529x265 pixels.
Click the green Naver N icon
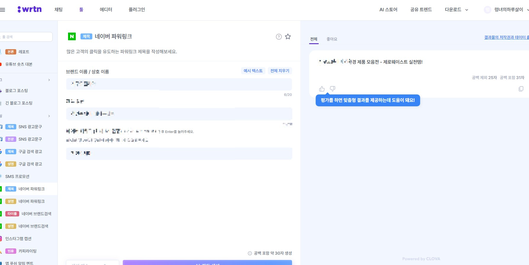(72, 36)
